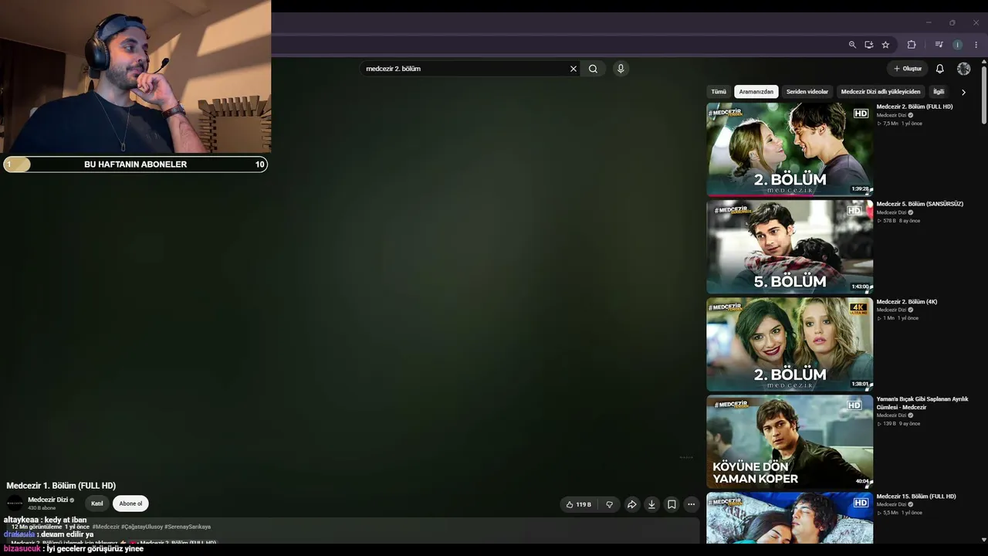Click the 7,5 Mn views text
Viewport: 988px width, 556px height.
891,124
